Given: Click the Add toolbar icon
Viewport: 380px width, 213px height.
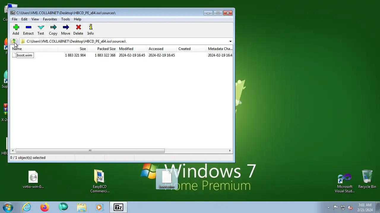Looking at the screenshot, I should pos(16,30).
